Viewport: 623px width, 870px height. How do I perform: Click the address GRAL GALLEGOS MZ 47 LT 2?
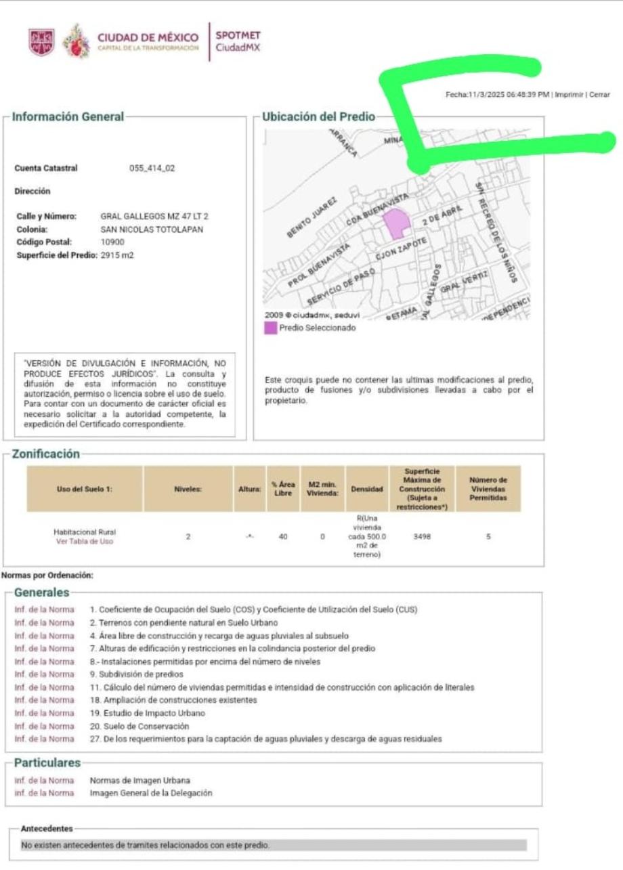click(x=154, y=217)
